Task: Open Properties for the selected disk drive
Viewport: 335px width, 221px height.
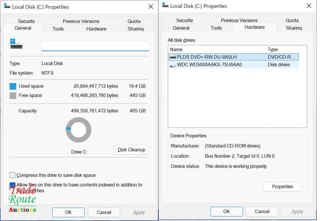Action: [282, 187]
